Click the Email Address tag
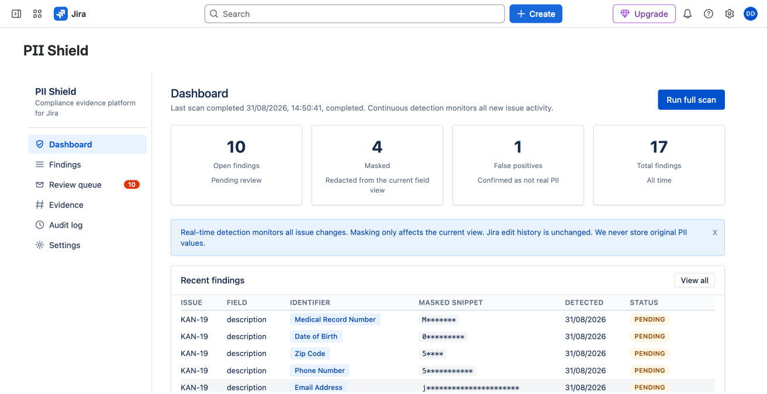 (x=319, y=387)
